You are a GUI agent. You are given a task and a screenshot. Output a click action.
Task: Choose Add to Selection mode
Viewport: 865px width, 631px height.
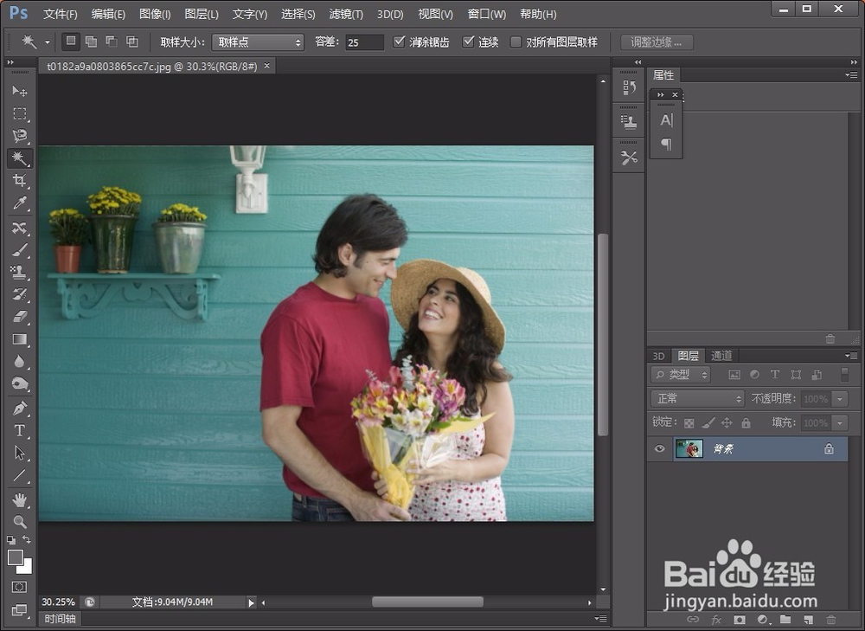[91, 42]
